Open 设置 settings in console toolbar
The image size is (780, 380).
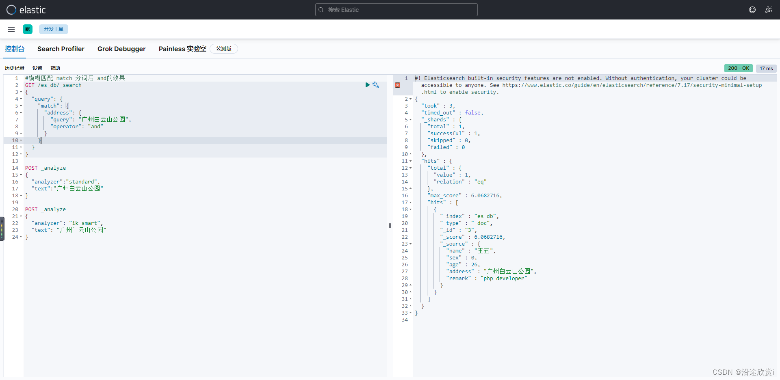click(x=37, y=68)
